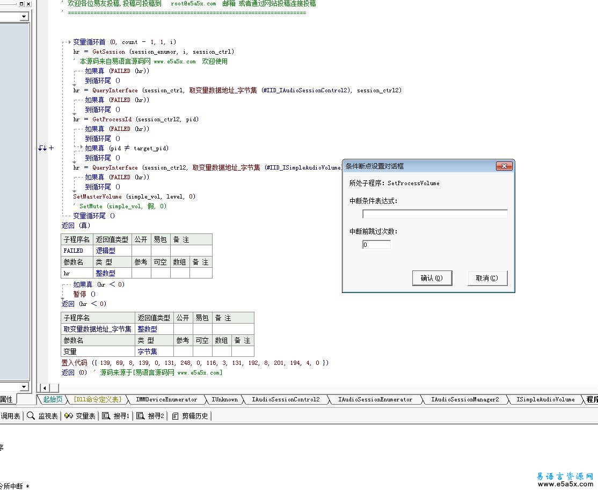The width and height of the screenshot is (598, 491).
Task: Click the 取消(C) button in the dialog
Action: (487, 278)
